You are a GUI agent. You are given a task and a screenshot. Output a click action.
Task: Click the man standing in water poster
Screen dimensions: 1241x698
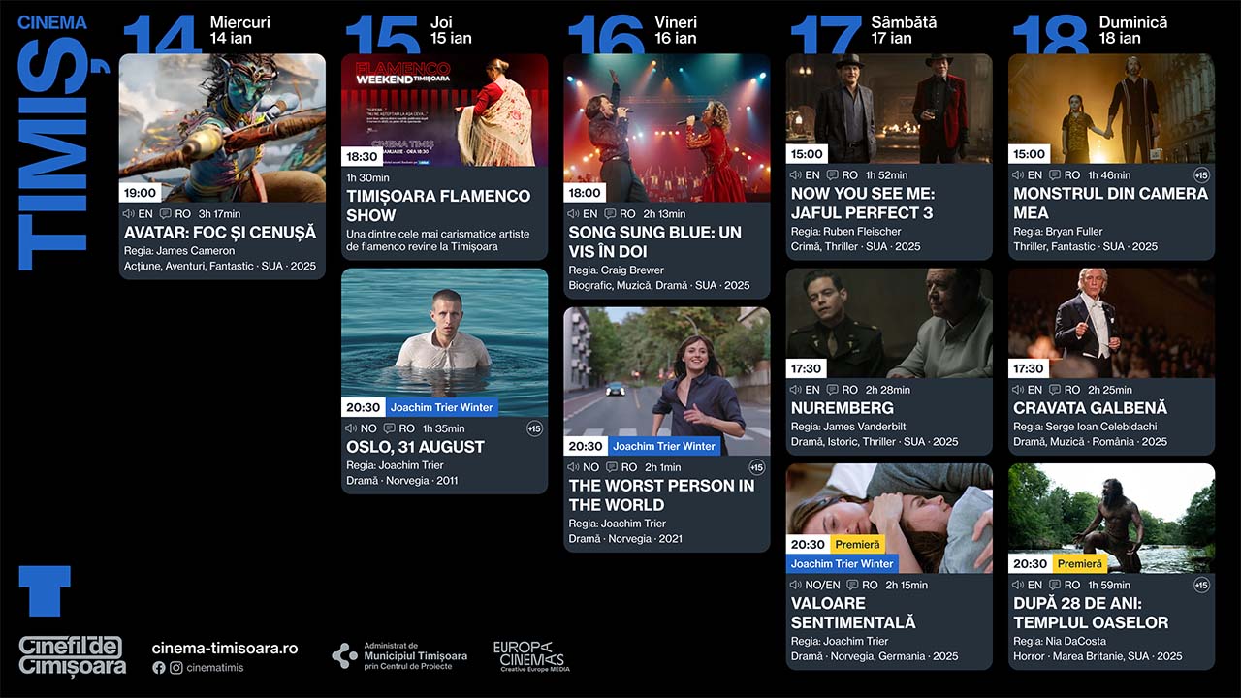click(x=444, y=342)
